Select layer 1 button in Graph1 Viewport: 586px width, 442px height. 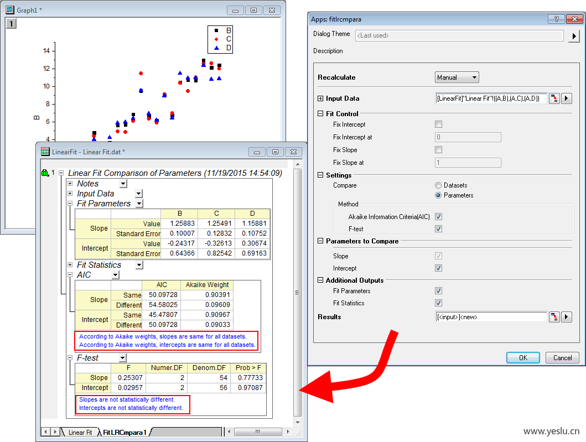[x=11, y=24]
